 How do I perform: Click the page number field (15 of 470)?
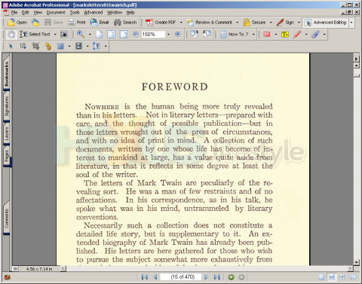click(182, 277)
